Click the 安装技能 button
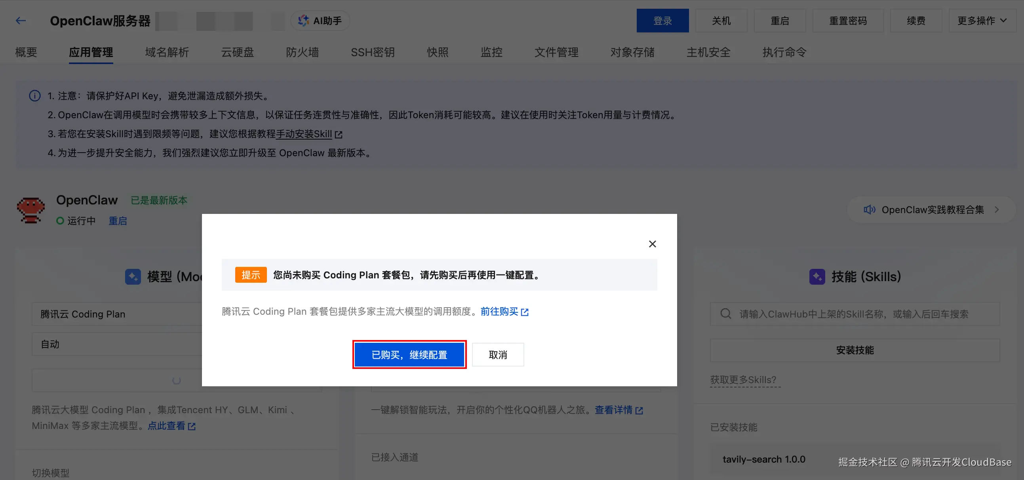This screenshot has width=1024, height=480. [855, 350]
